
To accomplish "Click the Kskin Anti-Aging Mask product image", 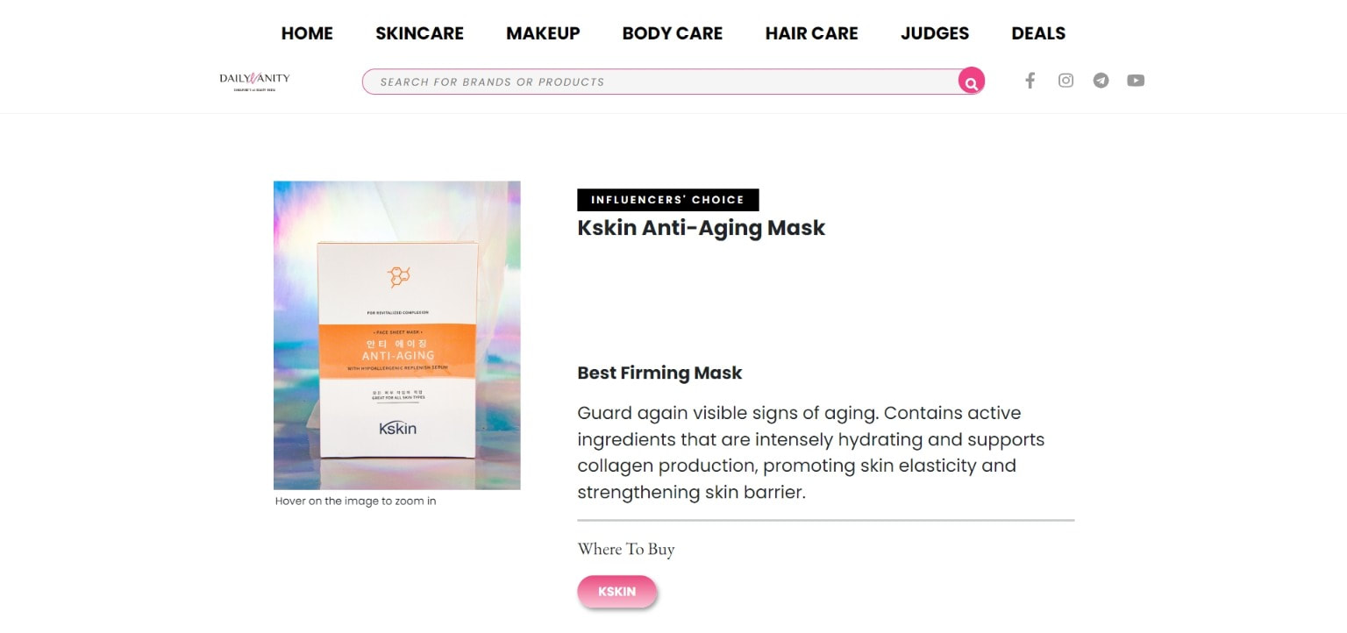I will (x=396, y=335).
